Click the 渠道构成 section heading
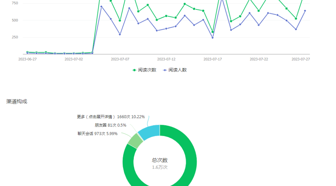The height and width of the screenshot is (186, 336). (17, 101)
